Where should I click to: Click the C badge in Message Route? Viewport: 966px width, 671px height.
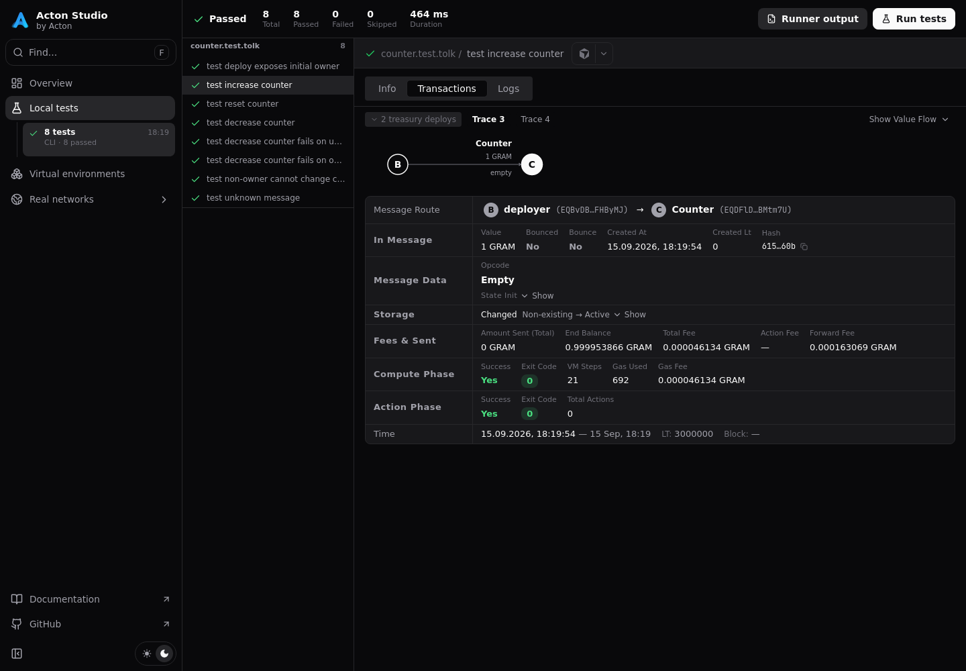pos(659,210)
